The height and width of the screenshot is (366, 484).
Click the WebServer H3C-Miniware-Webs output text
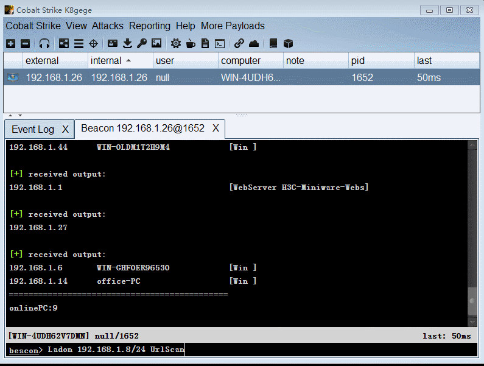point(299,187)
